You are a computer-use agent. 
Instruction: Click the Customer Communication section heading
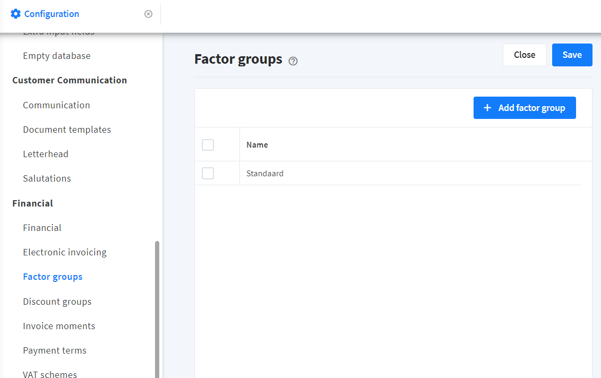click(70, 80)
